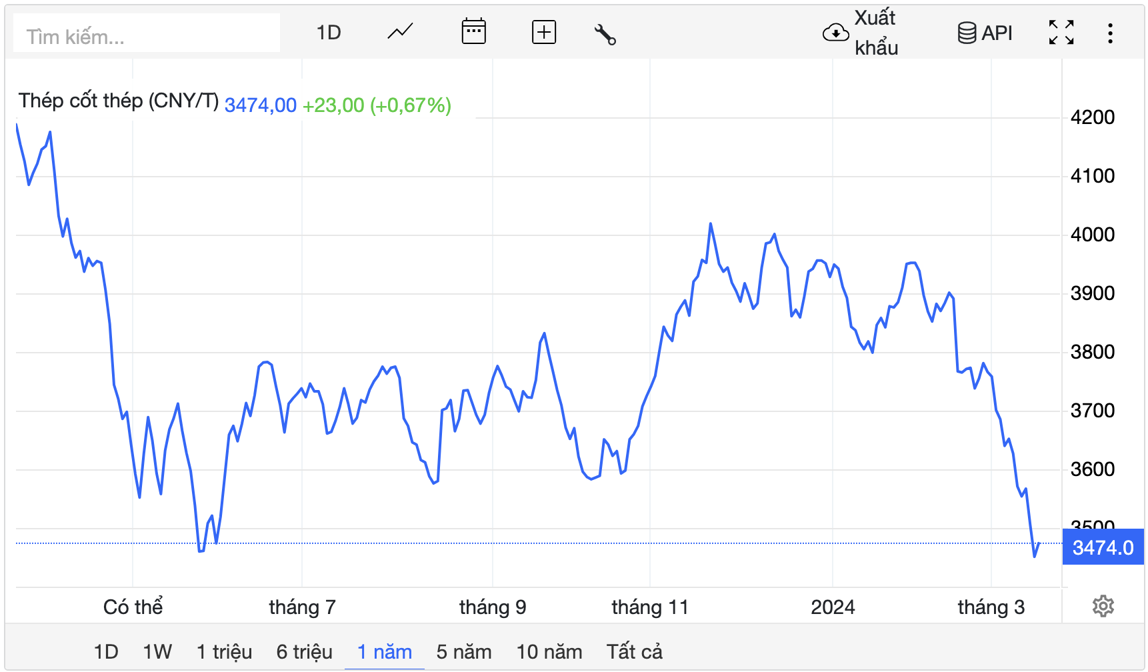Click the plus icon to add comparison

pos(543,32)
